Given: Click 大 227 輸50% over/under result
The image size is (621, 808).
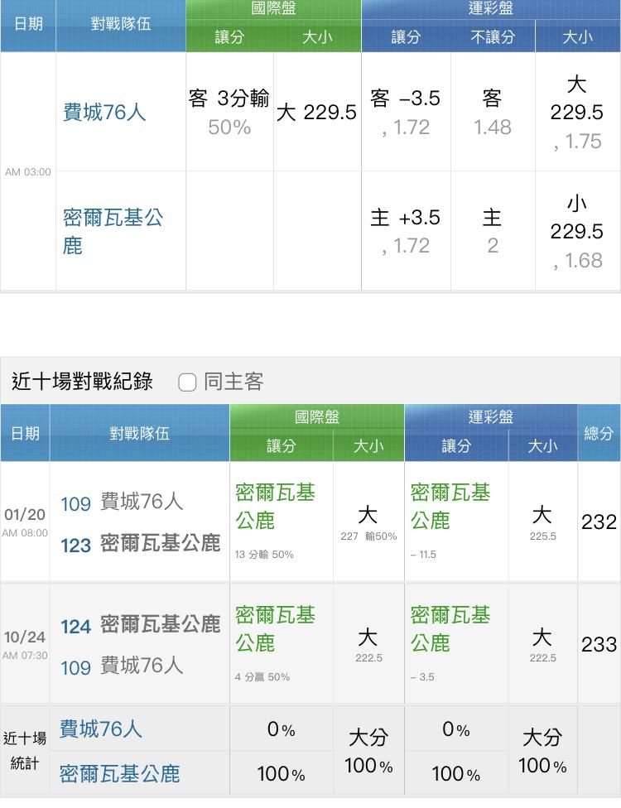Looking at the screenshot, I should [368, 522].
